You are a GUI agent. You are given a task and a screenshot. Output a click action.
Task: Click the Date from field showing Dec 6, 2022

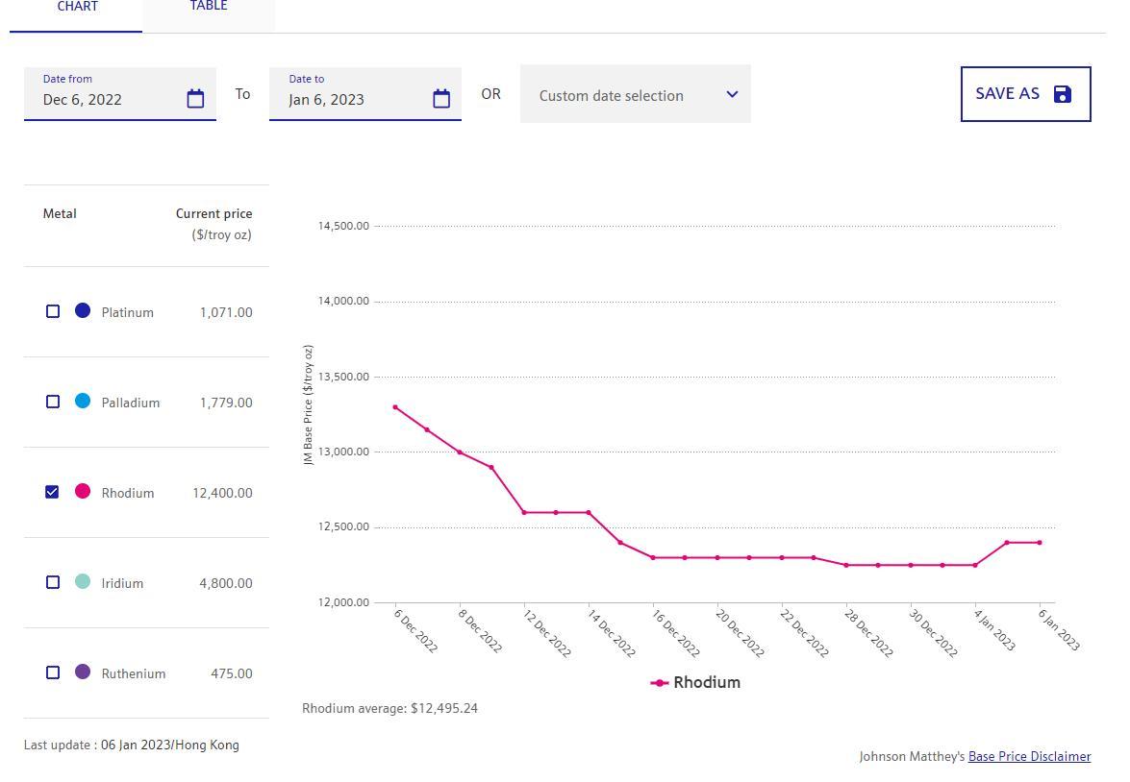[106, 99]
